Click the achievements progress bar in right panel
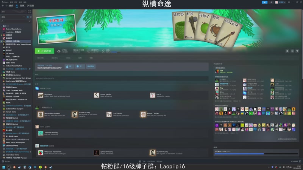This screenshot has height=170, width=303. click(256, 154)
